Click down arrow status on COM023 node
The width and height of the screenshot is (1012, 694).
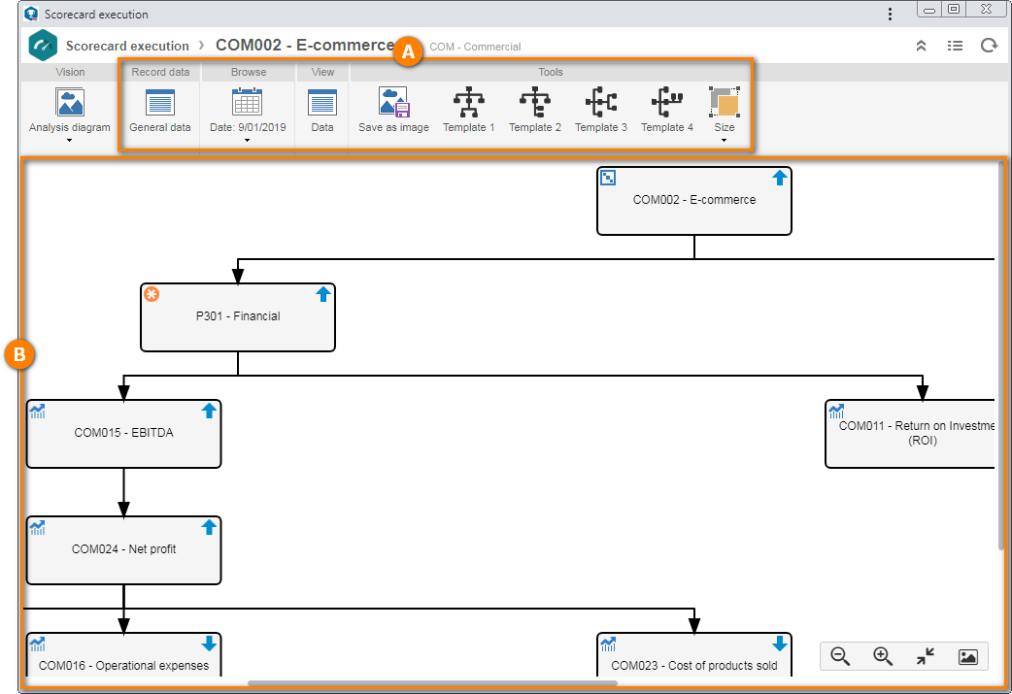[x=780, y=644]
